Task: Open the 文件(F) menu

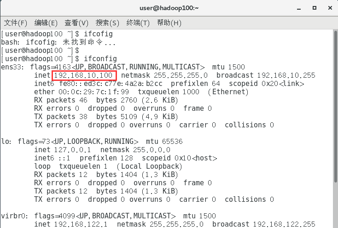Action: pos(16,23)
